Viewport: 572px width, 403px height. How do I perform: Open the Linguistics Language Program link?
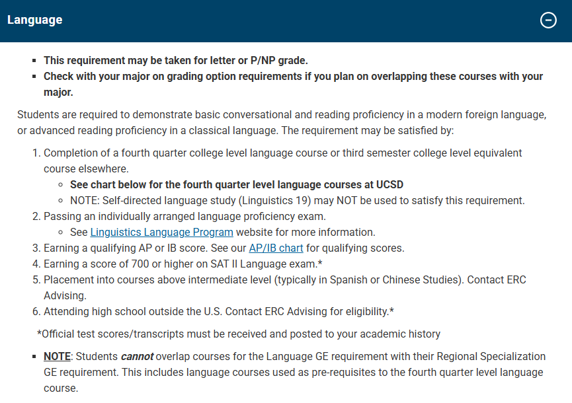tap(161, 232)
